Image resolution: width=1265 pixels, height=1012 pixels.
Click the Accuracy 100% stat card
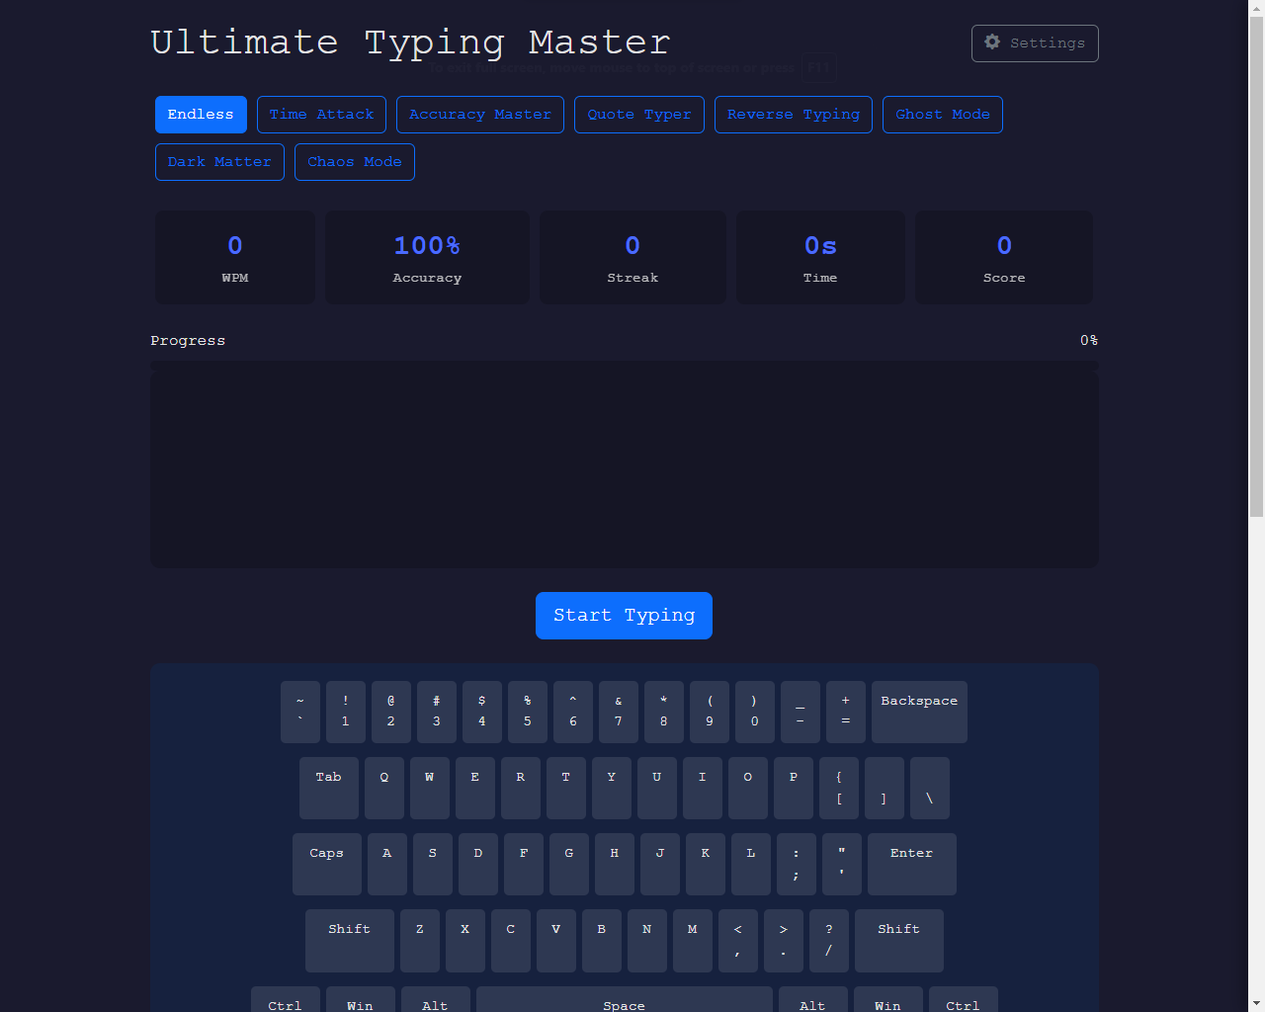[427, 257]
